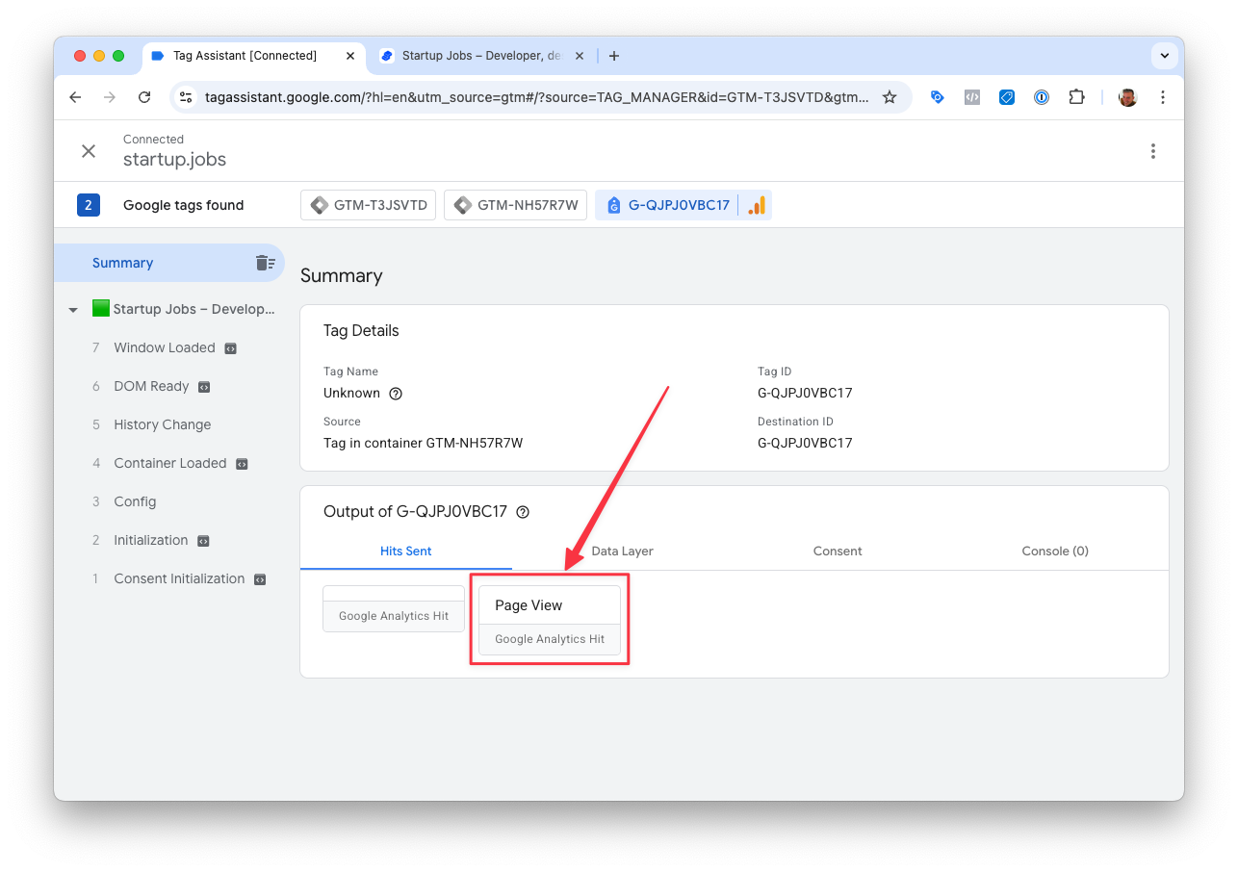Click the Destination ID value G-QJPJ0VBC17
Screen dimensions: 1238x872
click(805, 443)
